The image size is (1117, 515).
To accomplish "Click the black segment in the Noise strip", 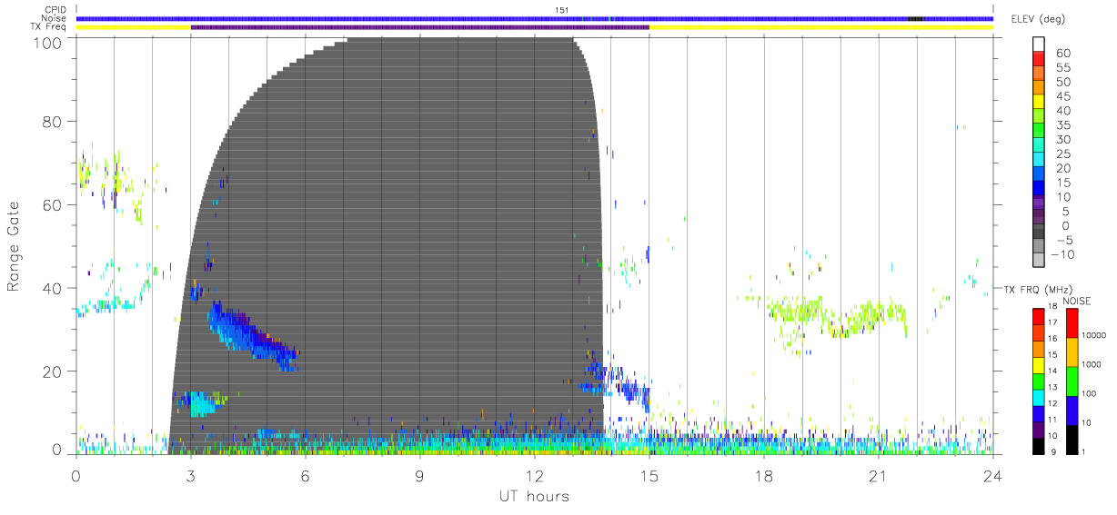I will pos(915,18).
